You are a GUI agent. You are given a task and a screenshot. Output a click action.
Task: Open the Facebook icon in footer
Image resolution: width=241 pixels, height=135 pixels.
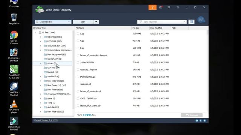(201, 121)
